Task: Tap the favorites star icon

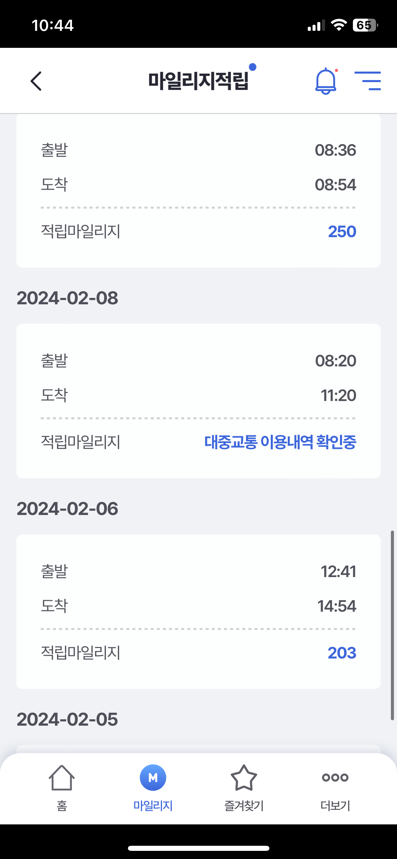Action: click(244, 778)
